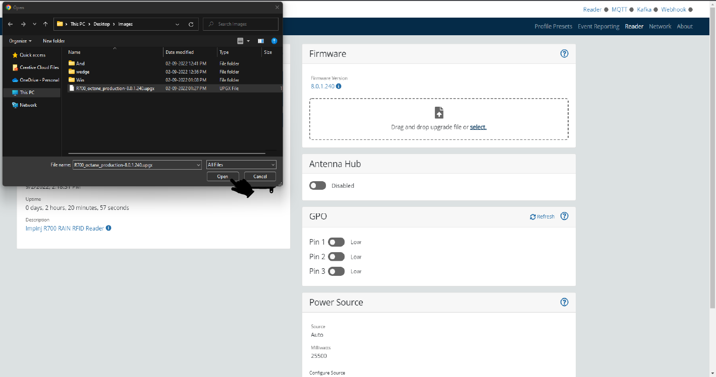716x377 pixels.
Task: Click the Power Source help icon
Action: [564, 303]
